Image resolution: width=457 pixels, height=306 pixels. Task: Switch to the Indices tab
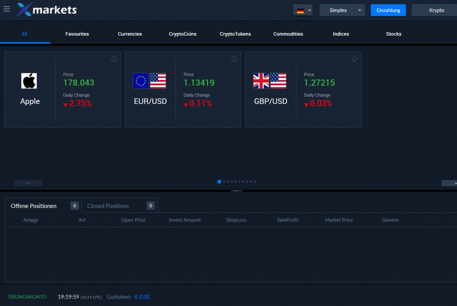pos(341,34)
